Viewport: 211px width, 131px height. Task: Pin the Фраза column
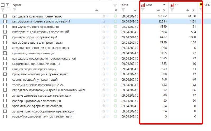coord(97,10)
